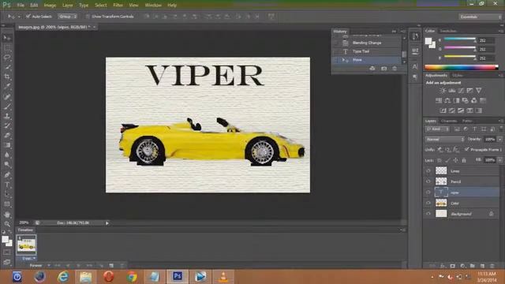Select the Path Selection tool
Viewport: 505px width, 284px height.
[7, 195]
